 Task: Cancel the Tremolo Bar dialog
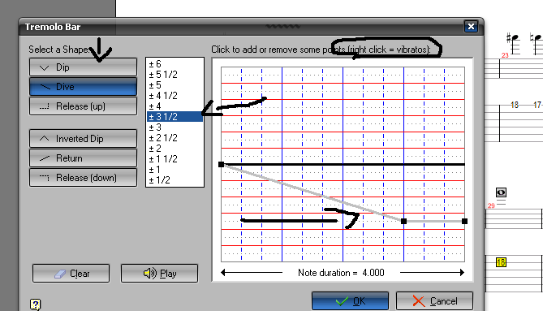[x=434, y=300]
